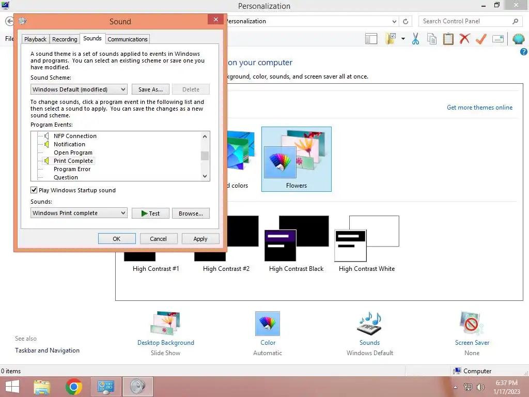Click the orange checkmark icon in toolbar
The image size is (529, 397).
(481, 39)
